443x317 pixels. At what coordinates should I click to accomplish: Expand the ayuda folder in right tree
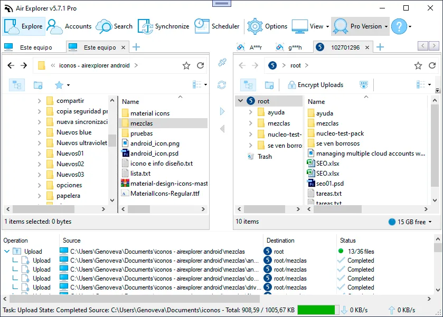tap(251, 112)
